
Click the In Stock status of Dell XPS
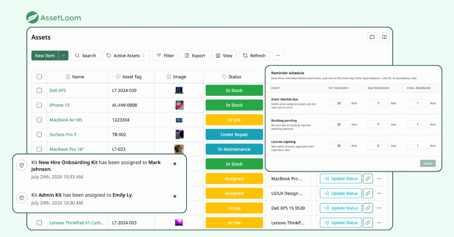click(234, 90)
